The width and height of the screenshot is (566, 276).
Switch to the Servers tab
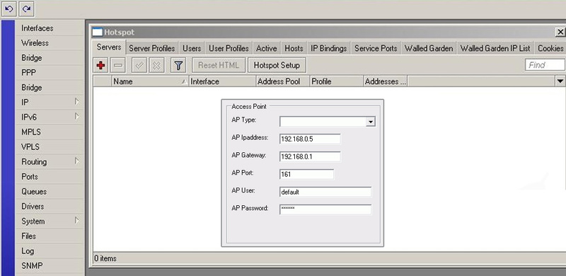click(109, 47)
